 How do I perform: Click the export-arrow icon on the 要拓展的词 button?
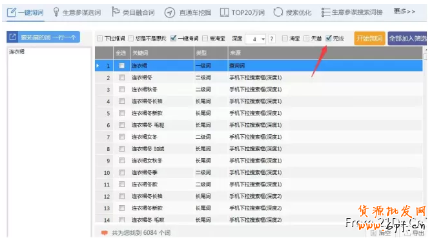coord(12,37)
